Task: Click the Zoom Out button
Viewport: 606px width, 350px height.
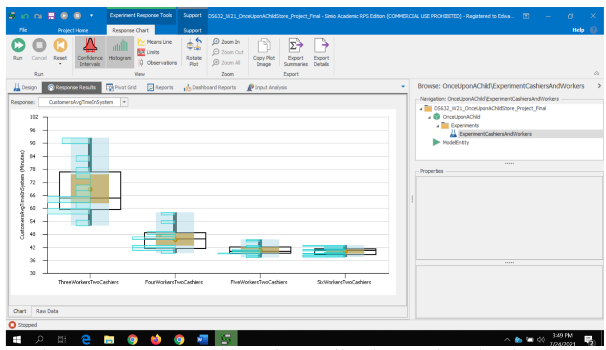Action: click(x=228, y=52)
